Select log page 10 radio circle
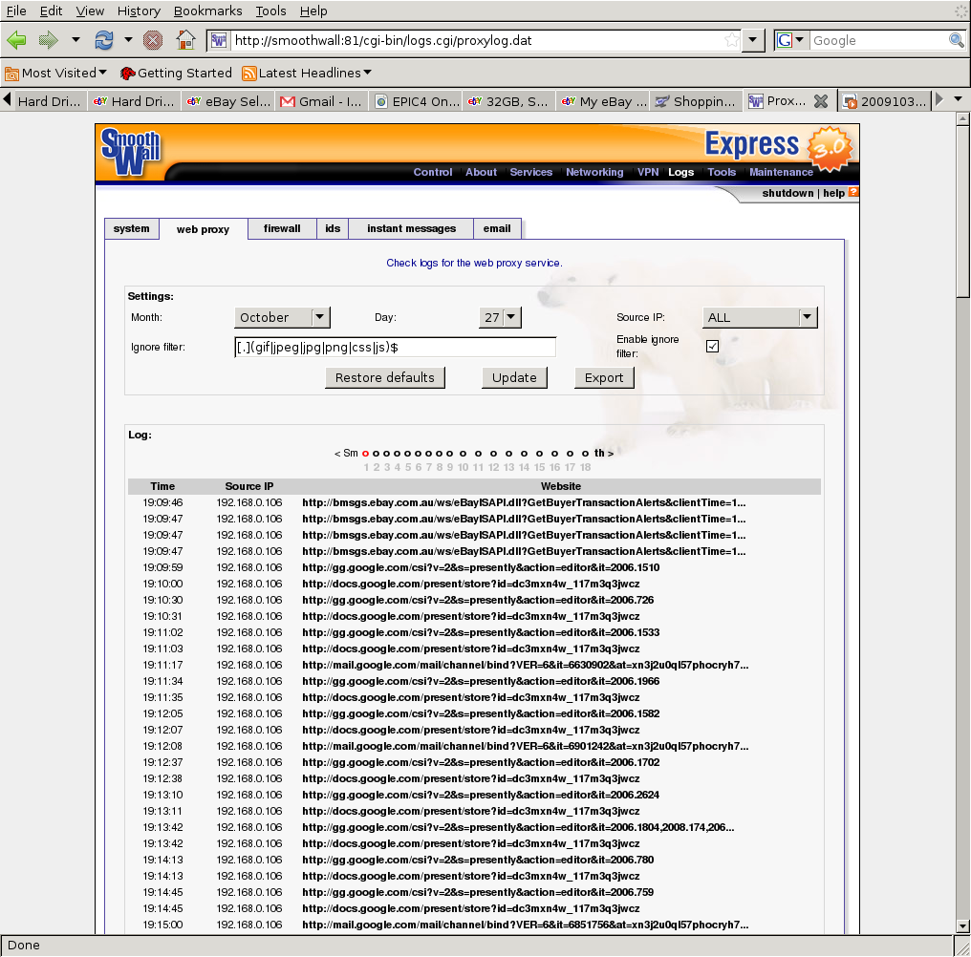971x957 pixels. point(464,454)
